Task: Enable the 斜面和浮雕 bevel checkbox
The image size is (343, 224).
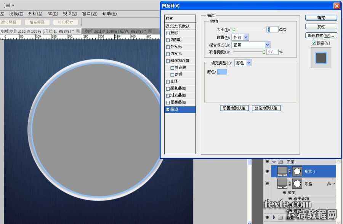Action: [x=168, y=61]
